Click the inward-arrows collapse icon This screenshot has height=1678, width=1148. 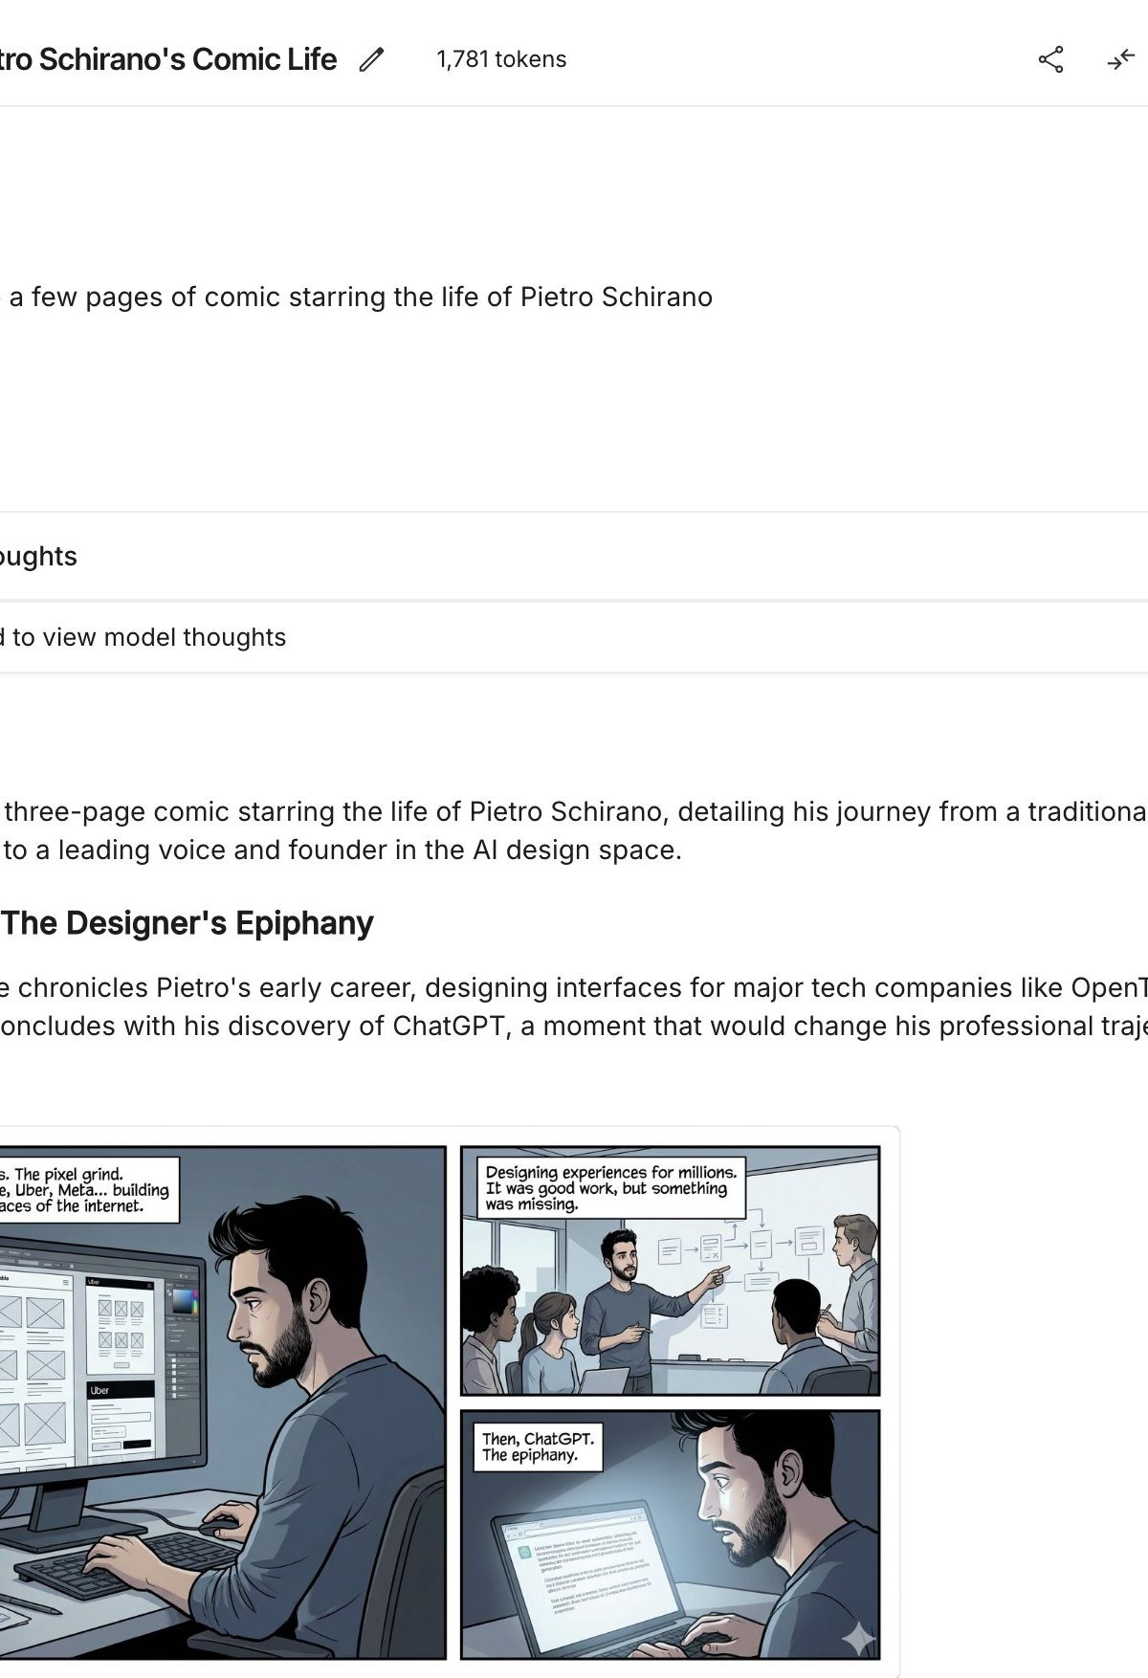(x=1120, y=59)
